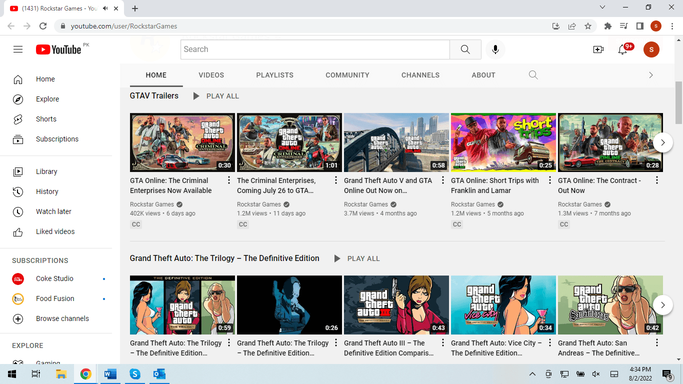Viewport: 683px width, 384px height.
Task: Play all GTAV Trailers
Action: pos(216,96)
